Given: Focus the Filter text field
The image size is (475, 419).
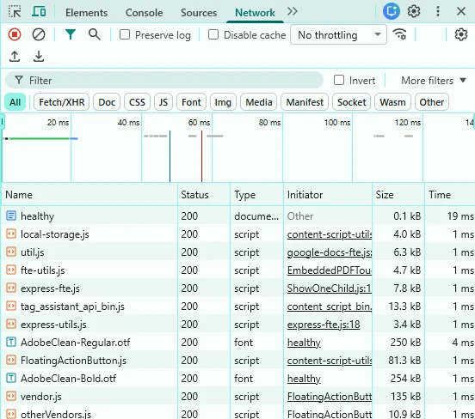Looking at the screenshot, I should [x=164, y=80].
